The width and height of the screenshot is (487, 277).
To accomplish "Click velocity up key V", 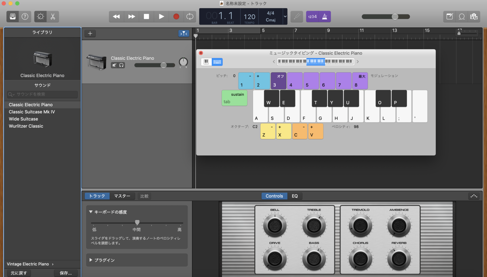I will (316, 131).
